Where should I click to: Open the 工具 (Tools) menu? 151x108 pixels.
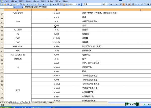click(x=43, y=1)
